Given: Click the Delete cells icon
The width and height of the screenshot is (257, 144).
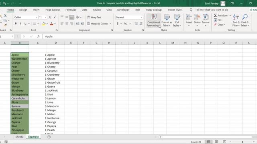Looking at the screenshot, I should pyautogui.click(x=197, y=17).
